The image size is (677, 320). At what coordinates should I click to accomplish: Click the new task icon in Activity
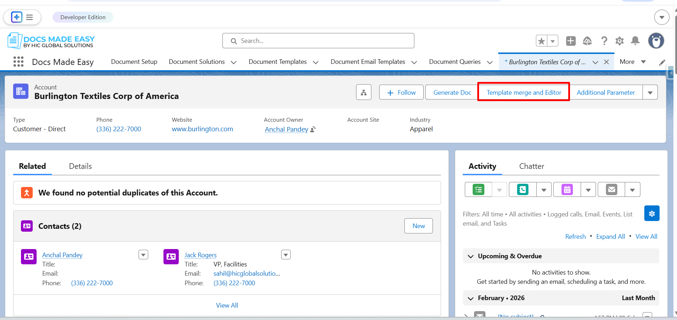click(x=479, y=190)
